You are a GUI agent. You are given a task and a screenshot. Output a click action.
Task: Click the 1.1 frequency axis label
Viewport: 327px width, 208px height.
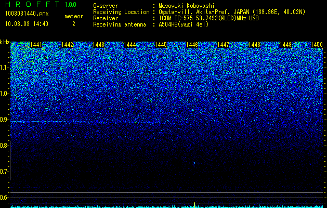coord(4,68)
